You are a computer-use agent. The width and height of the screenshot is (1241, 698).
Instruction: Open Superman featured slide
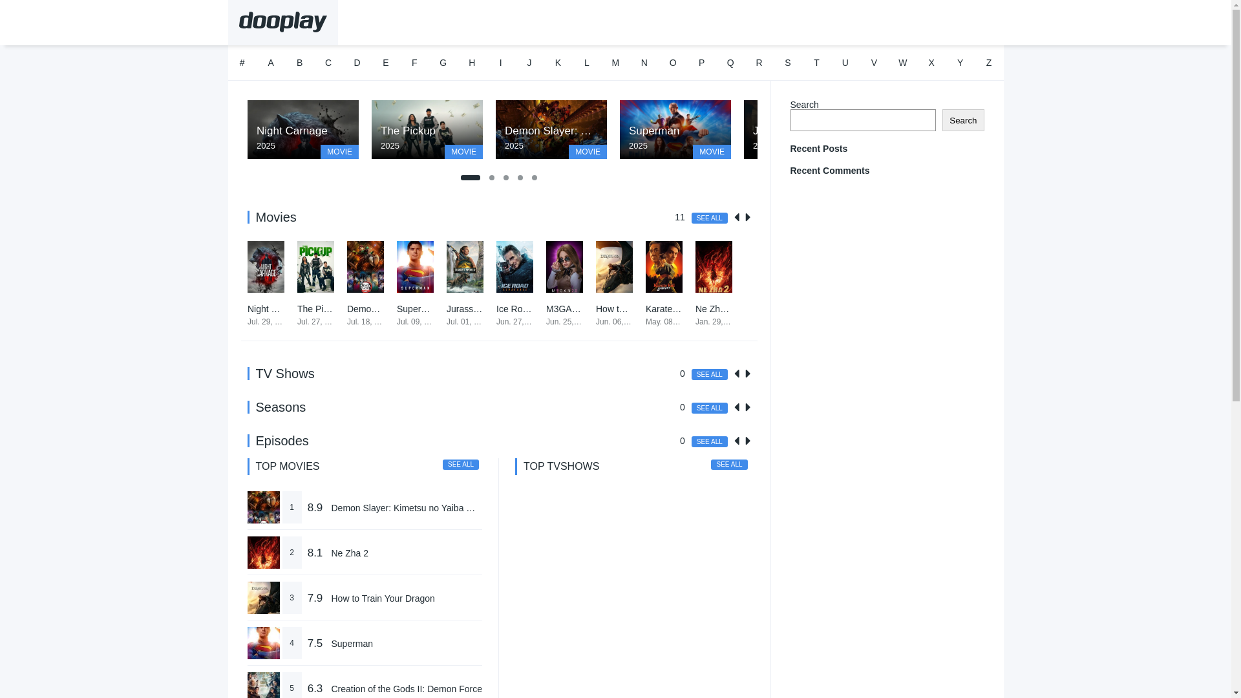tap(675, 129)
